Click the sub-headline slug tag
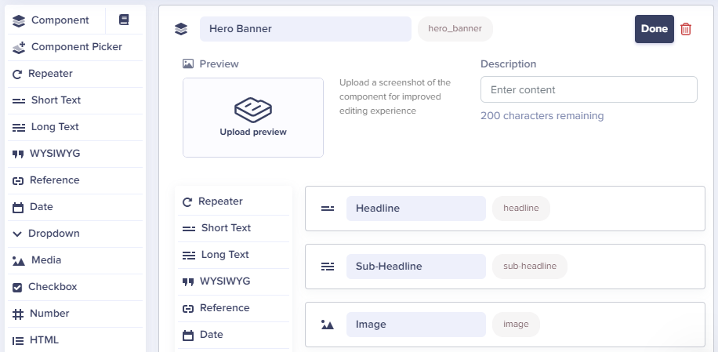Viewport: 718px width, 352px height. pyautogui.click(x=530, y=267)
